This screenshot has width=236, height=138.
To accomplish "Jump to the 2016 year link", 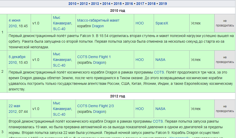I will [129, 4].
